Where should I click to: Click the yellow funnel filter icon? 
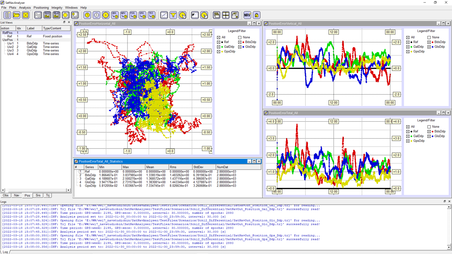(x=173, y=15)
